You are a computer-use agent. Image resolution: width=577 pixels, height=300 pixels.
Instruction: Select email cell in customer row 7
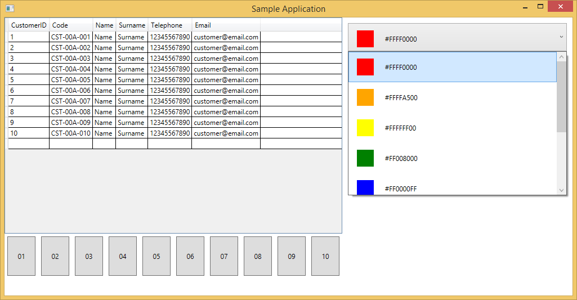click(x=226, y=101)
